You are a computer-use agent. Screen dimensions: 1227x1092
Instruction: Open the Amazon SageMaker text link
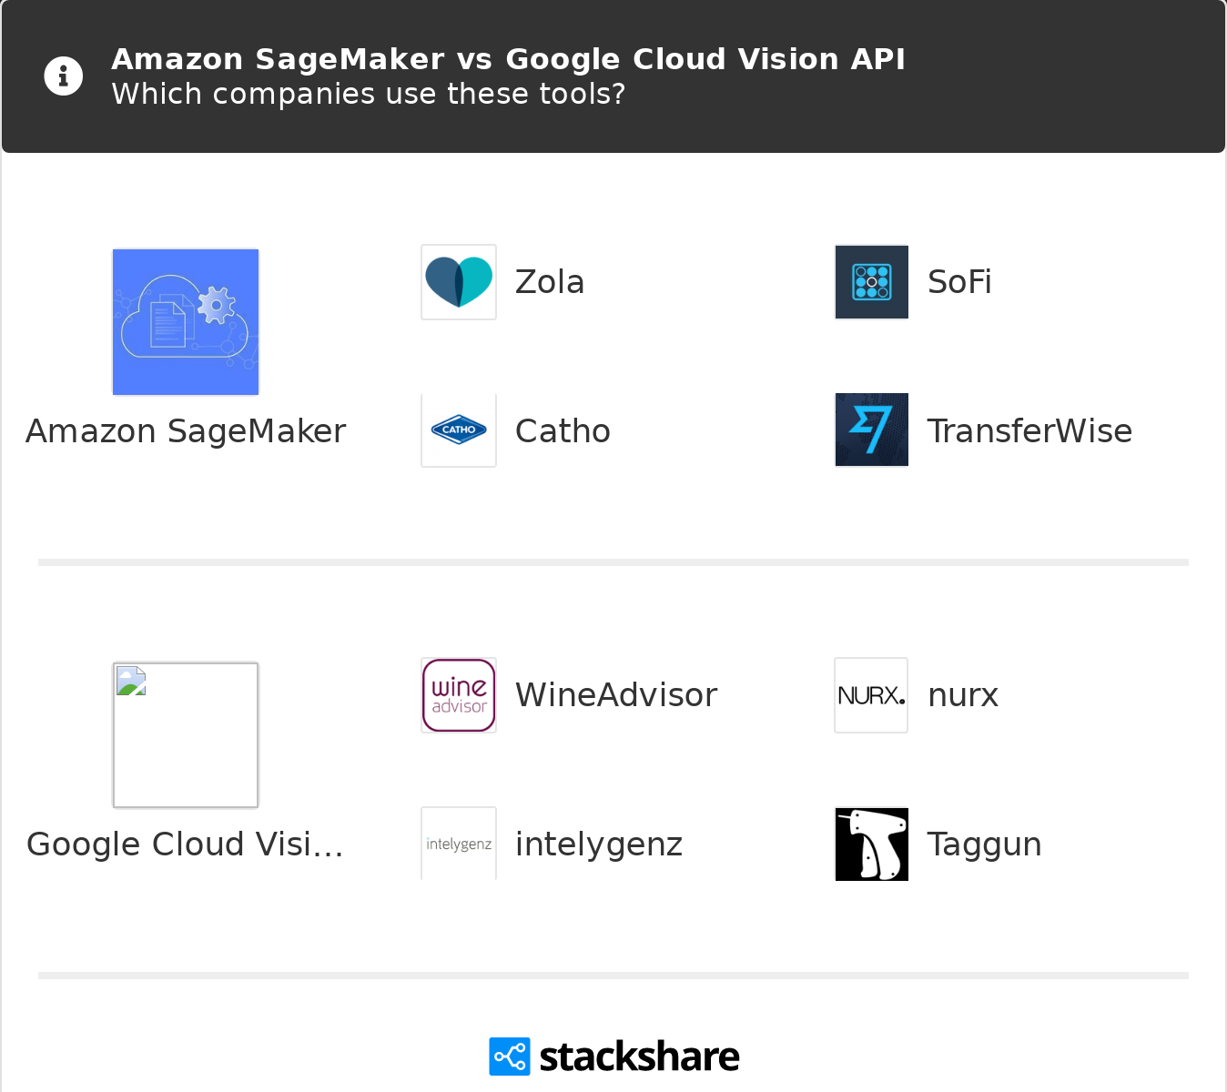(x=186, y=431)
